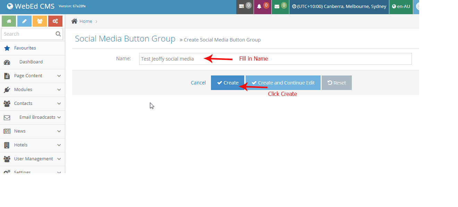View the comments counter in the top bar
458x207 pixels.
(x=245, y=7)
